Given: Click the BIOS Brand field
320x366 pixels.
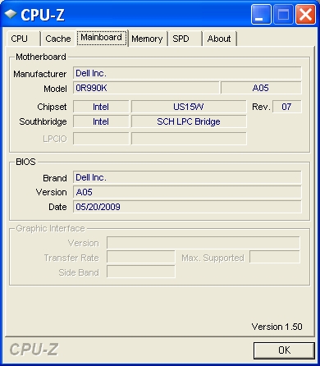Looking at the screenshot, I should [187, 177].
